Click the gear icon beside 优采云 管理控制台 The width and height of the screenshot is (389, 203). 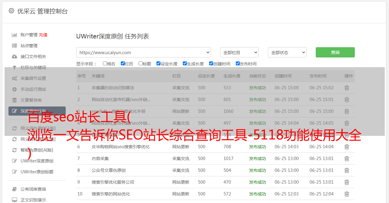[11, 11]
